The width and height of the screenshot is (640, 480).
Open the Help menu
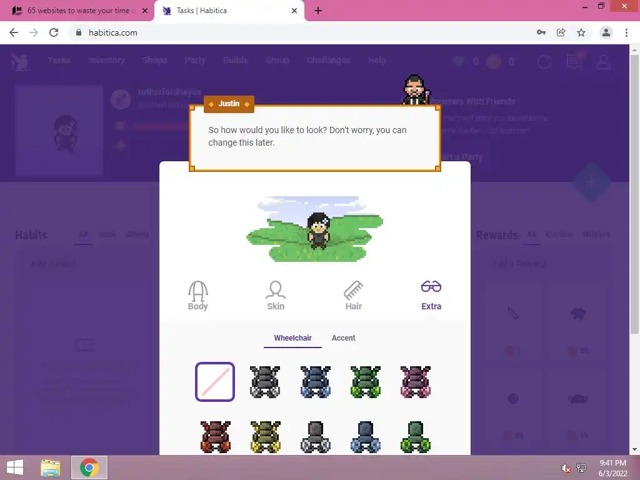point(377,61)
